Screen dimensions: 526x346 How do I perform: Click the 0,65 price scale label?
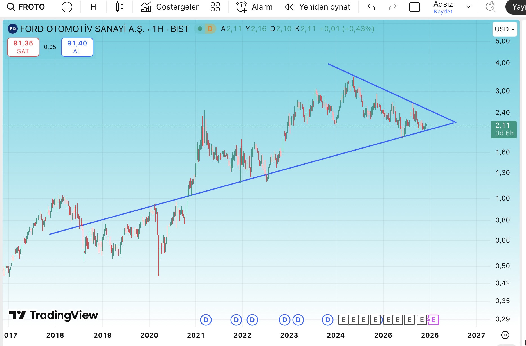(x=503, y=240)
